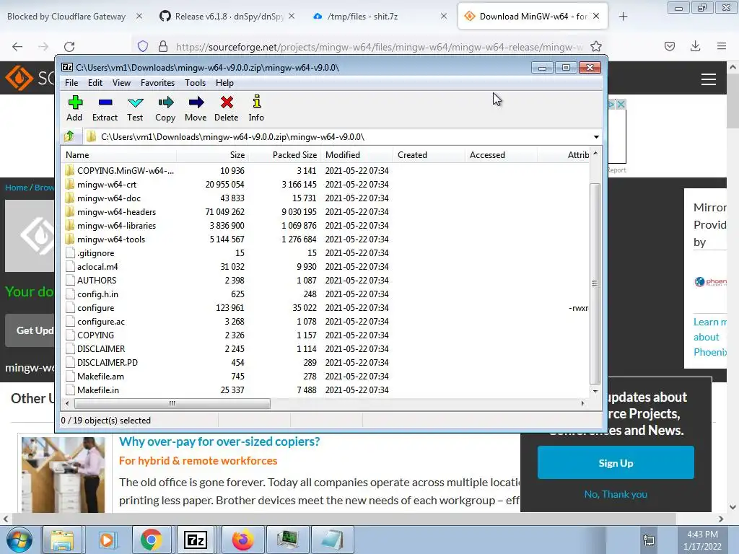Click the Copy toolbar button
739x554 pixels.
(x=165, y=109)
